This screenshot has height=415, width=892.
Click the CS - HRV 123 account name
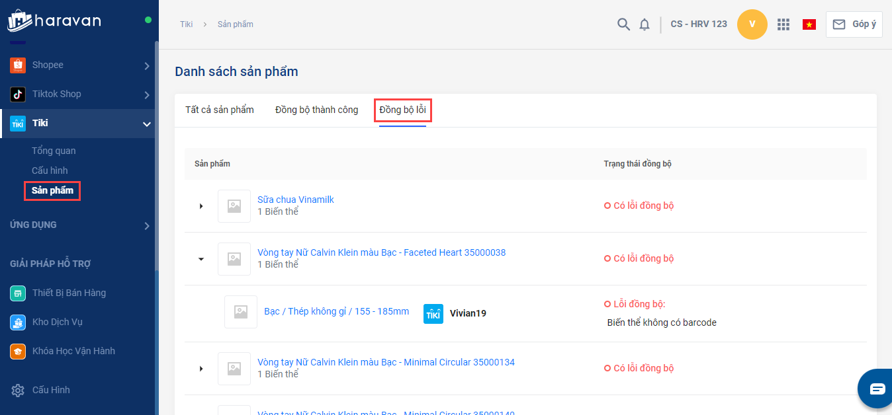click(x=699, y=24)
